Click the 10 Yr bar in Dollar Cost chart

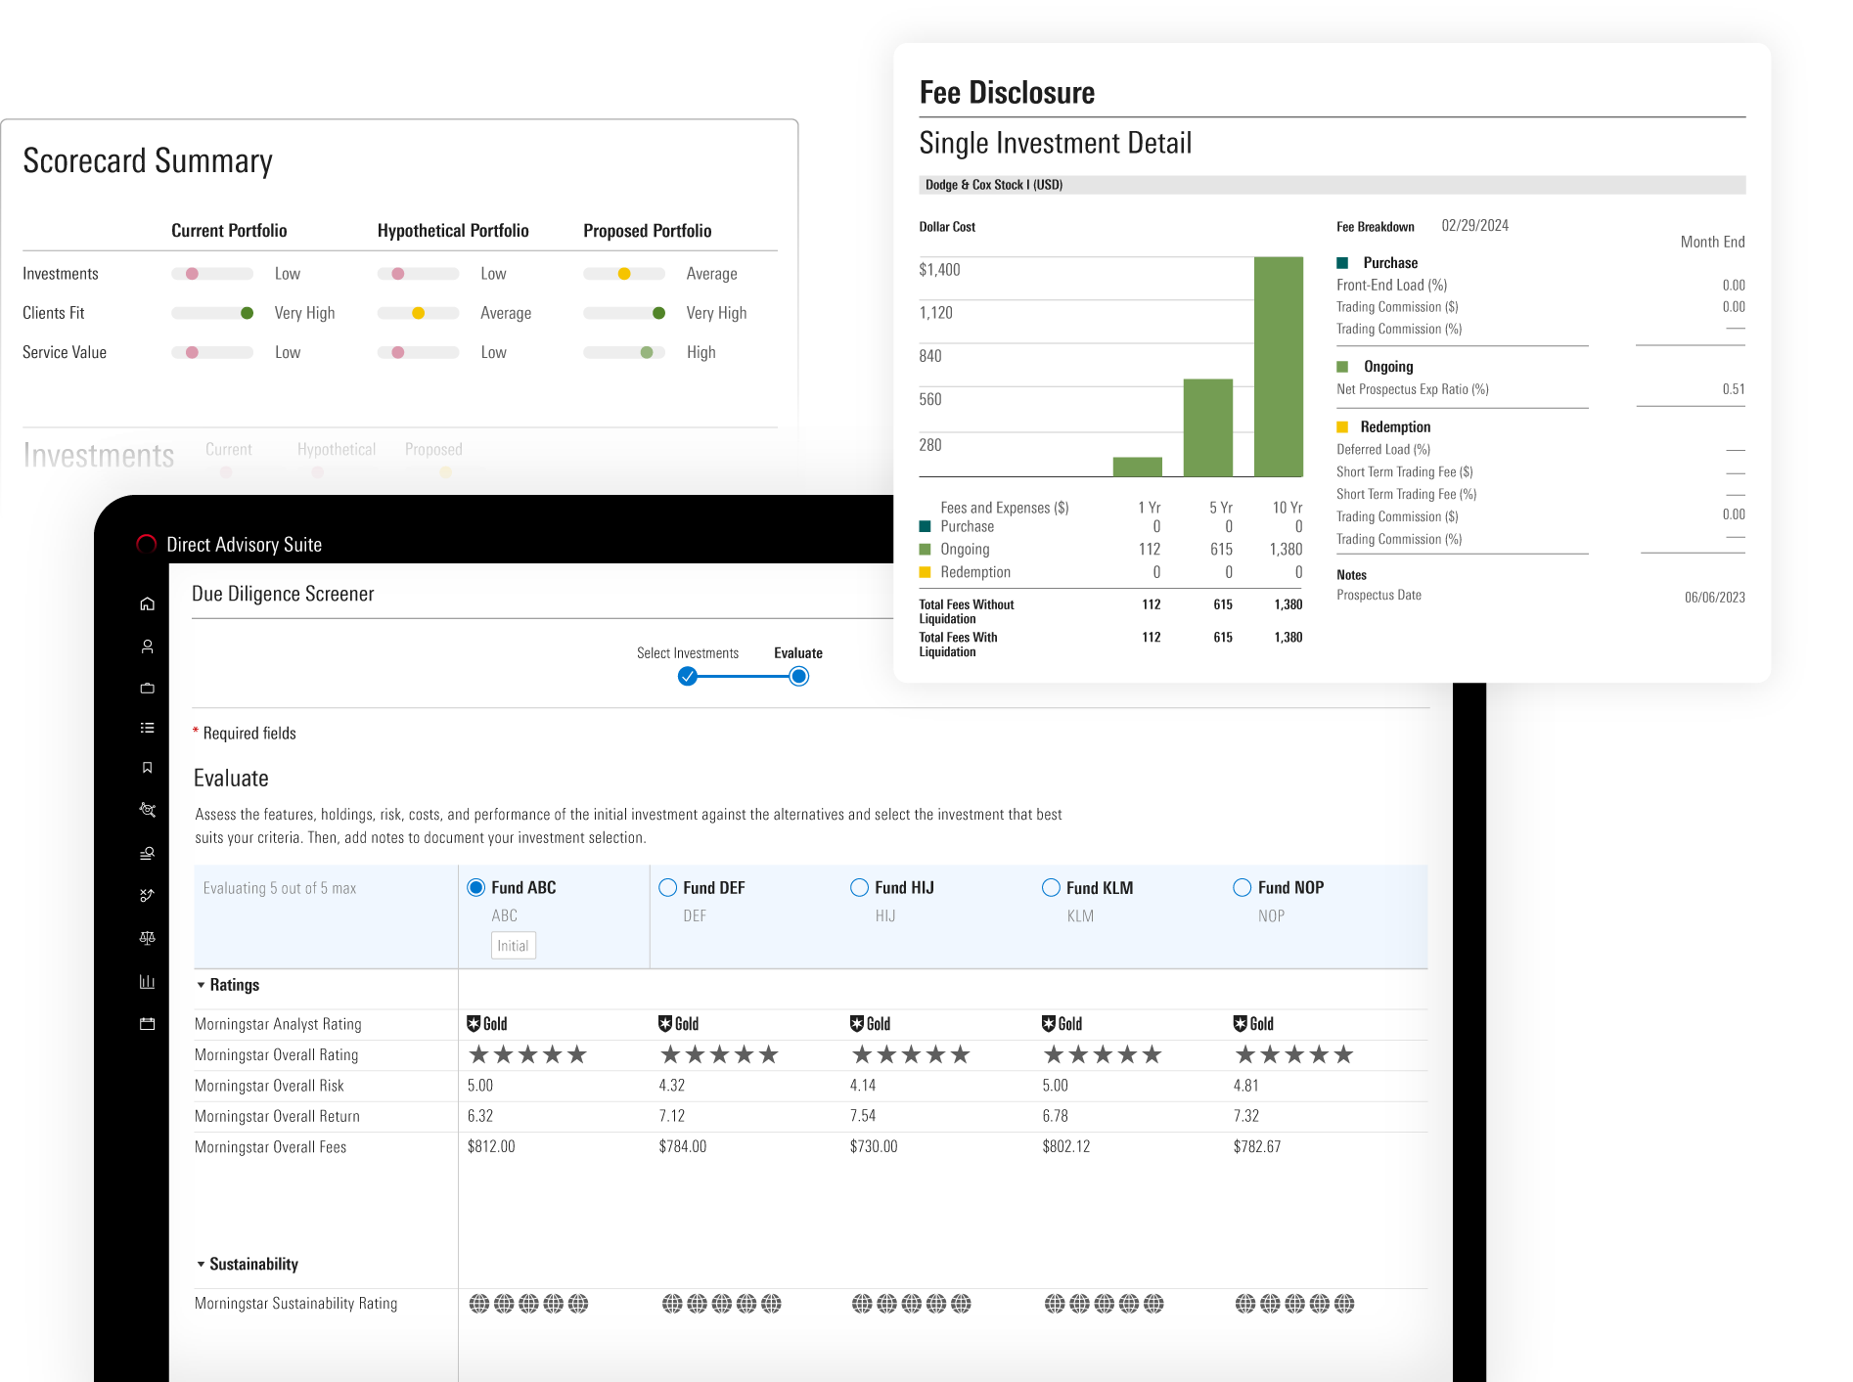pos(1279,367)
